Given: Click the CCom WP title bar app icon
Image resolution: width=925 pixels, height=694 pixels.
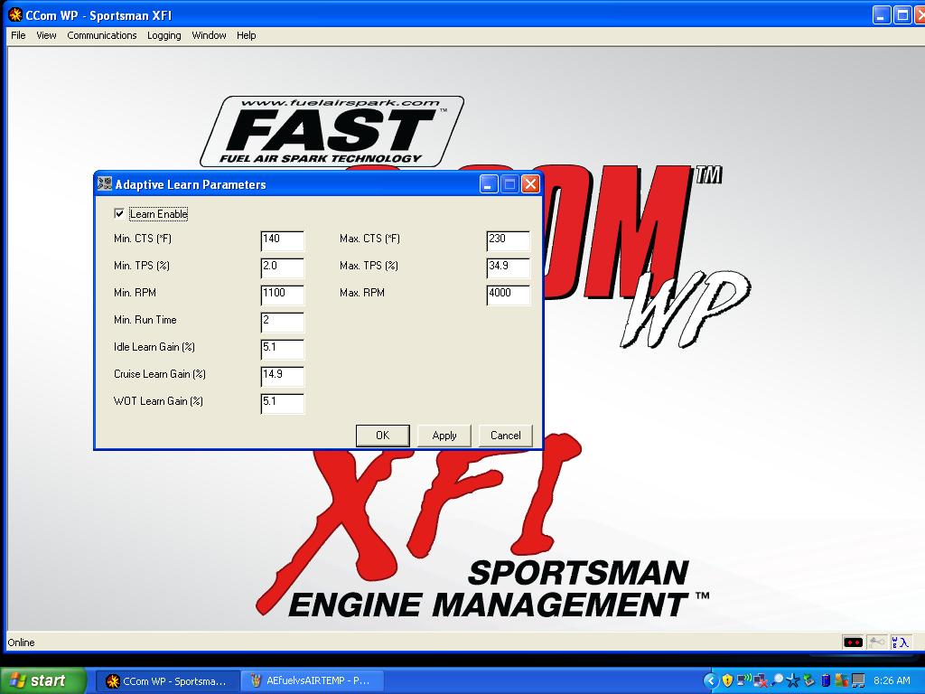Looking at the screenshot, I should [15, 14].
